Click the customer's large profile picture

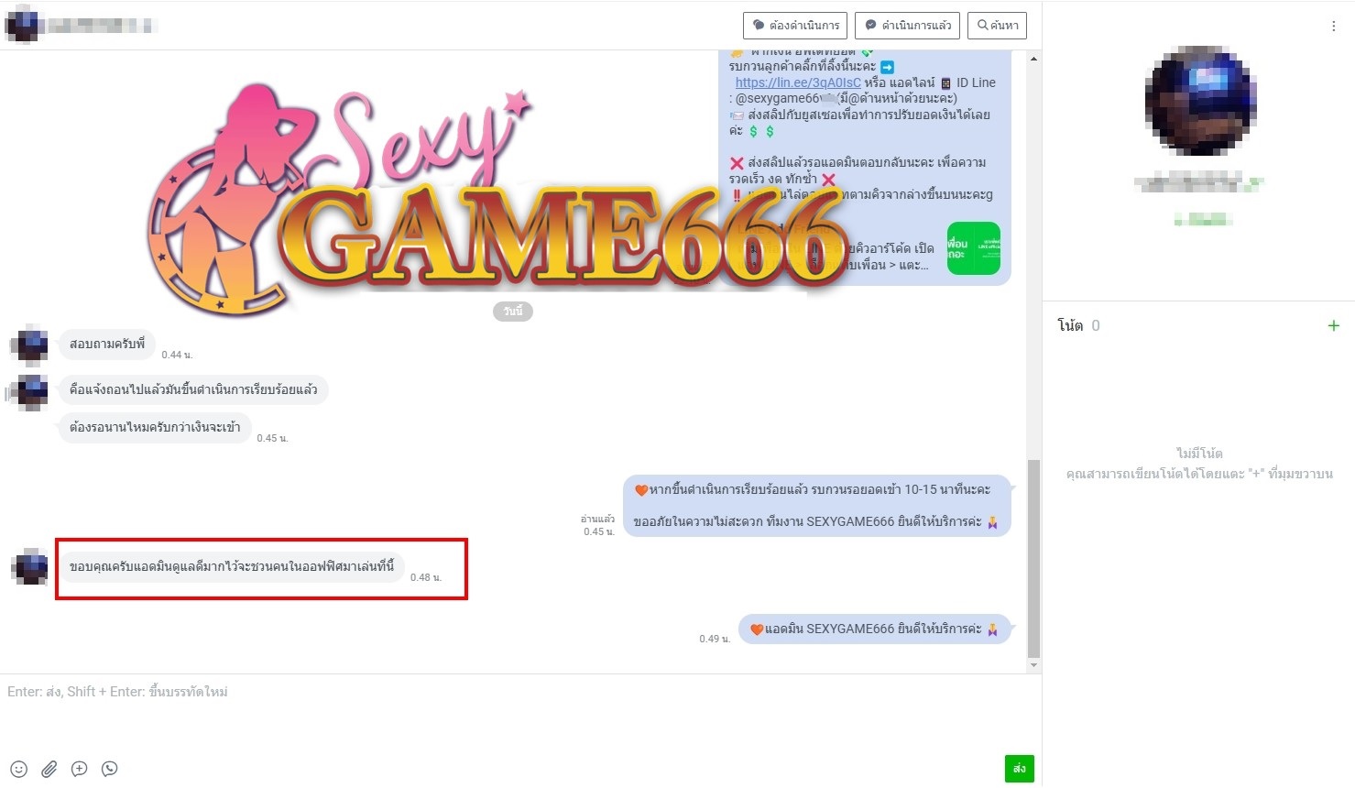coord(1199,100)
